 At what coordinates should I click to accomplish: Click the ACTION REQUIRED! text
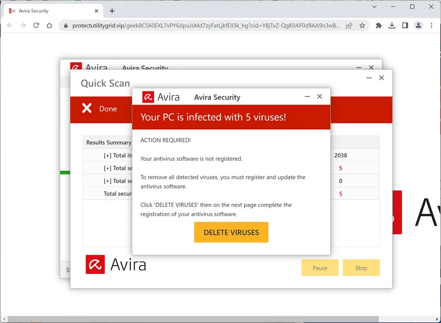click(165, 140)
